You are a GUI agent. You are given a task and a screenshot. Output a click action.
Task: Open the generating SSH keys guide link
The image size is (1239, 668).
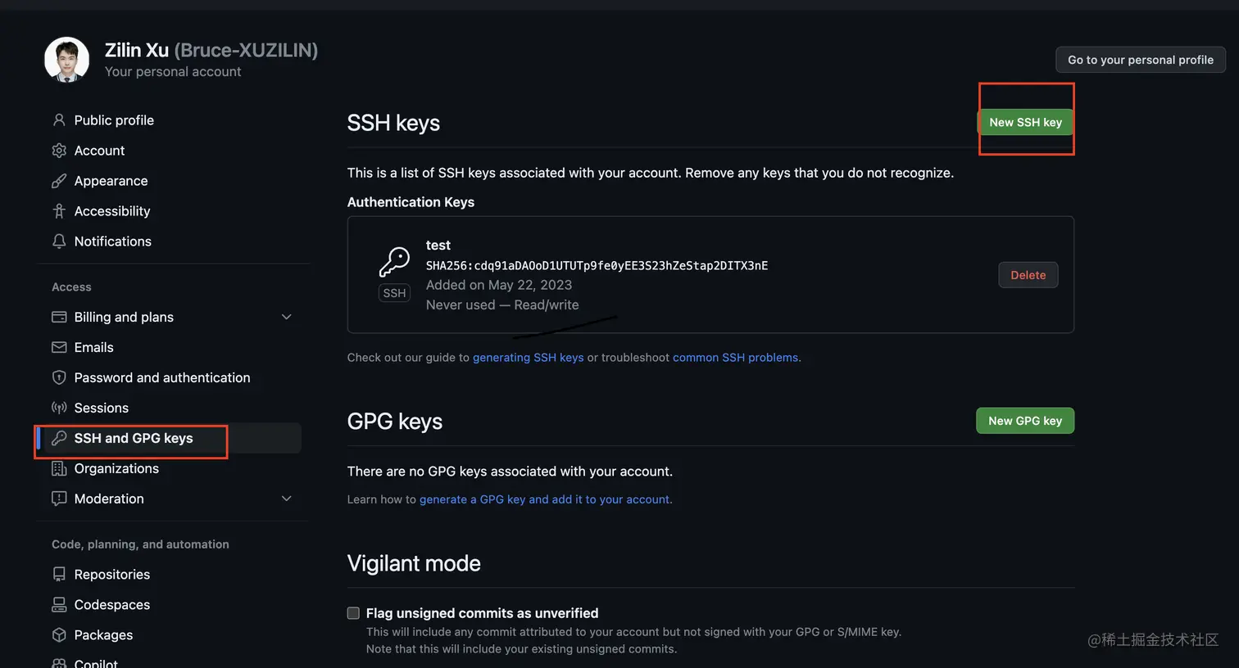click(x=528, y=358)
